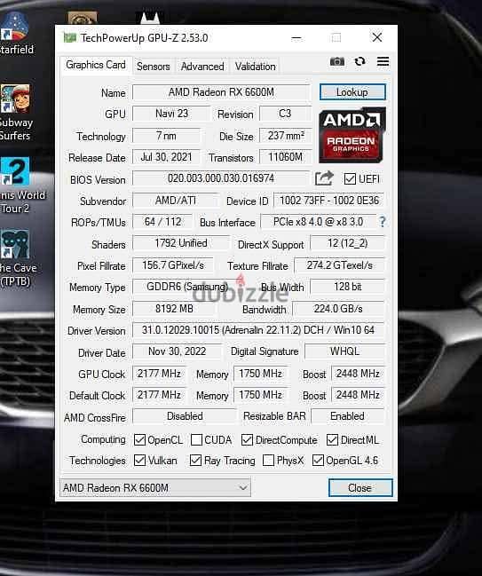Click the Bus Interface PCIe x8 4.0 value
The height and width of the screenshot is (576, 482).
[318, 222]
